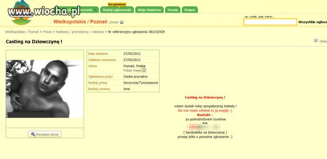
Task: Open the Wielkopolskie / Poznań breadcrumb link
Action: pyautogui.click(x=22, y=32)
